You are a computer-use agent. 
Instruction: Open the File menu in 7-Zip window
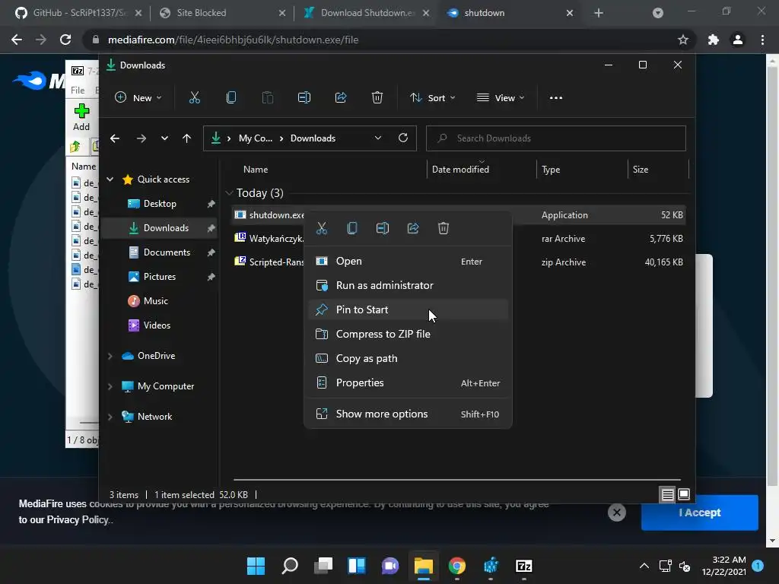(78, 90)
